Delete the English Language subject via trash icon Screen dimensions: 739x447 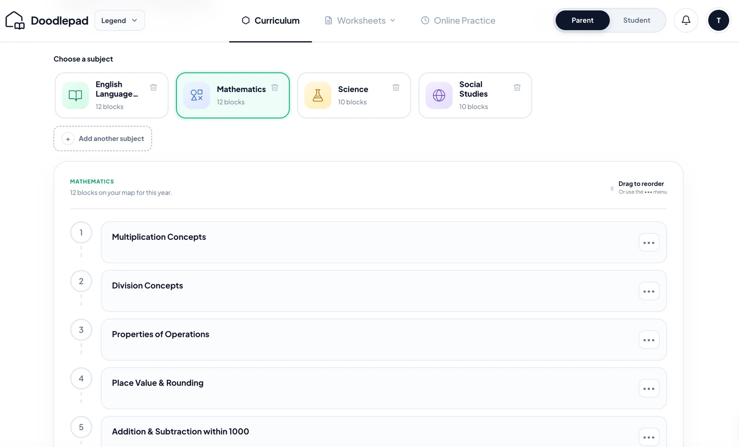154,87
